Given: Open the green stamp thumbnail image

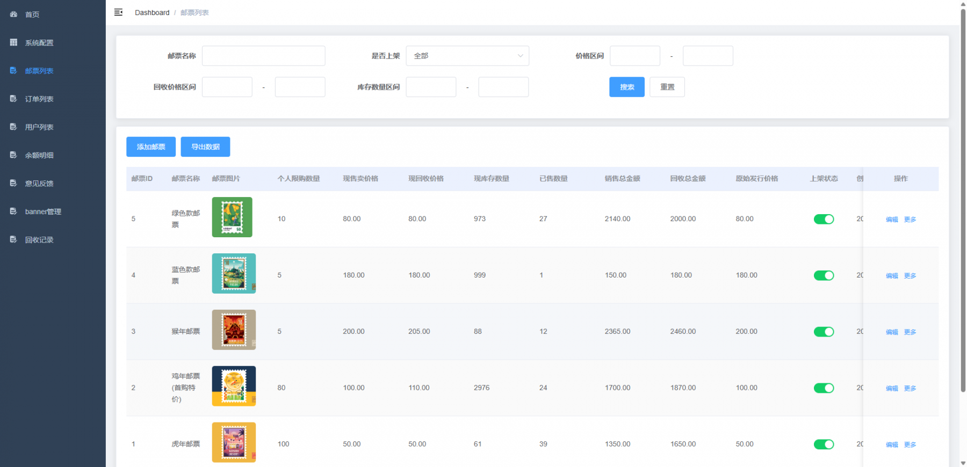Looking at the screenshot, I should click(232, 217).
